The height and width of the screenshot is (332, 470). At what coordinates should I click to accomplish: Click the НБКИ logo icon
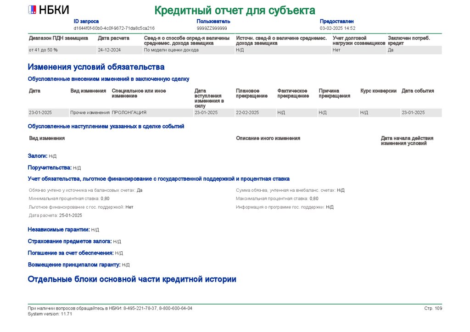point(33,10)
